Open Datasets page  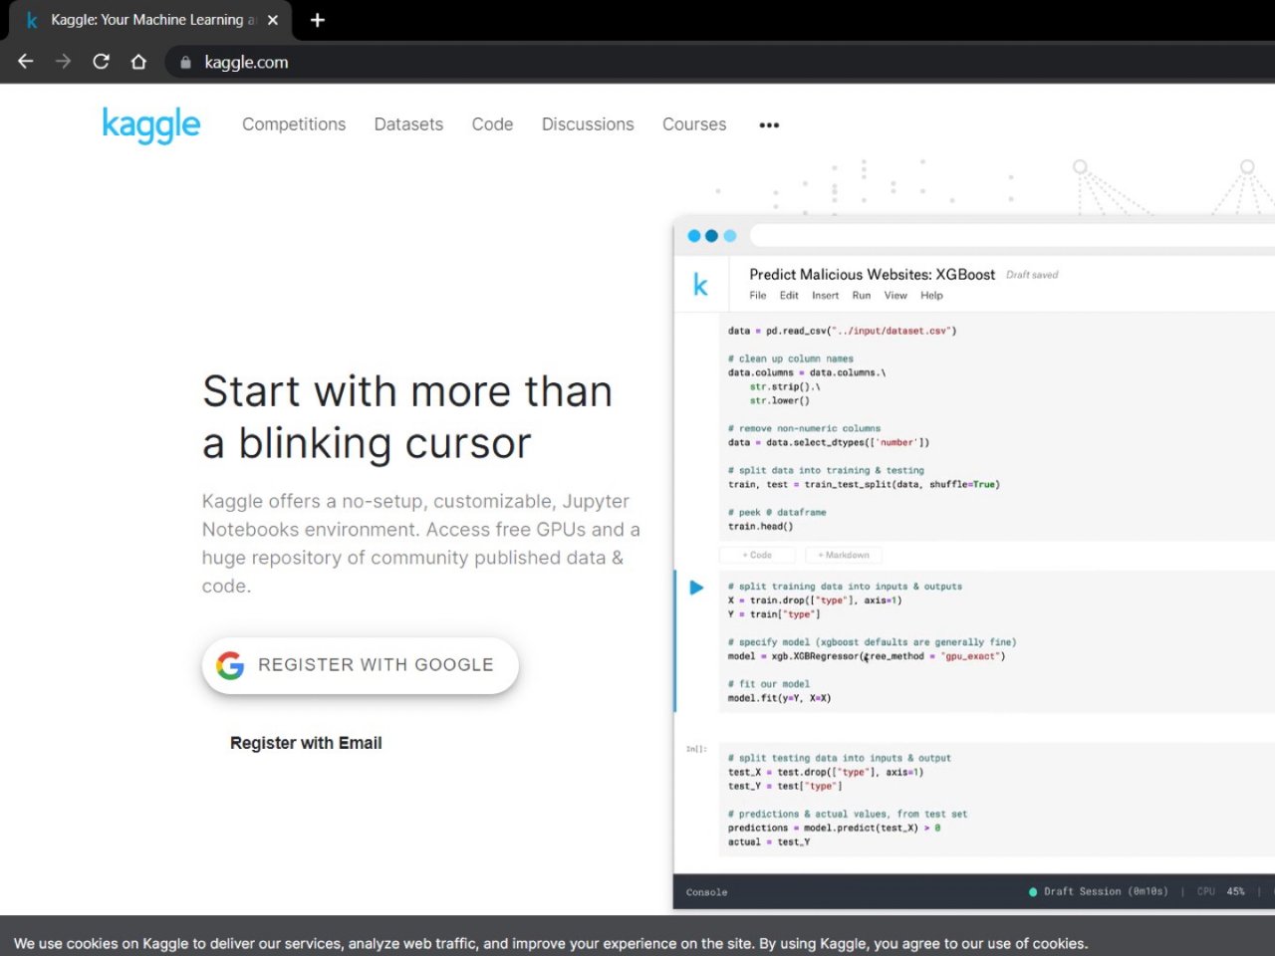408,124
